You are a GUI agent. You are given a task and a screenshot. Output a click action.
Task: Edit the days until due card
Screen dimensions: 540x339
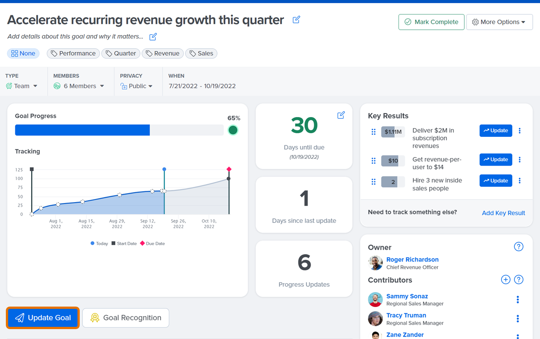click(341, 115)
